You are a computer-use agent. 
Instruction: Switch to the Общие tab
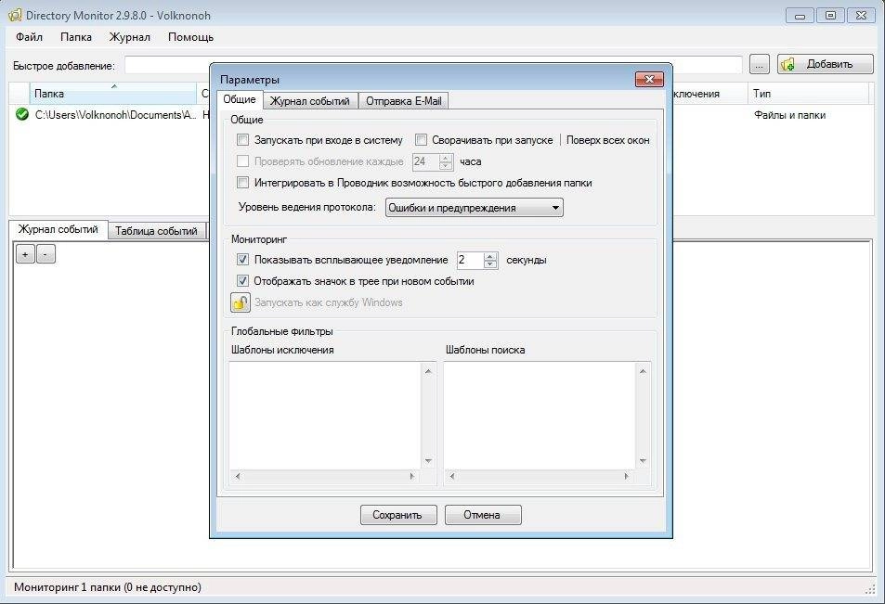coord(240,99)
